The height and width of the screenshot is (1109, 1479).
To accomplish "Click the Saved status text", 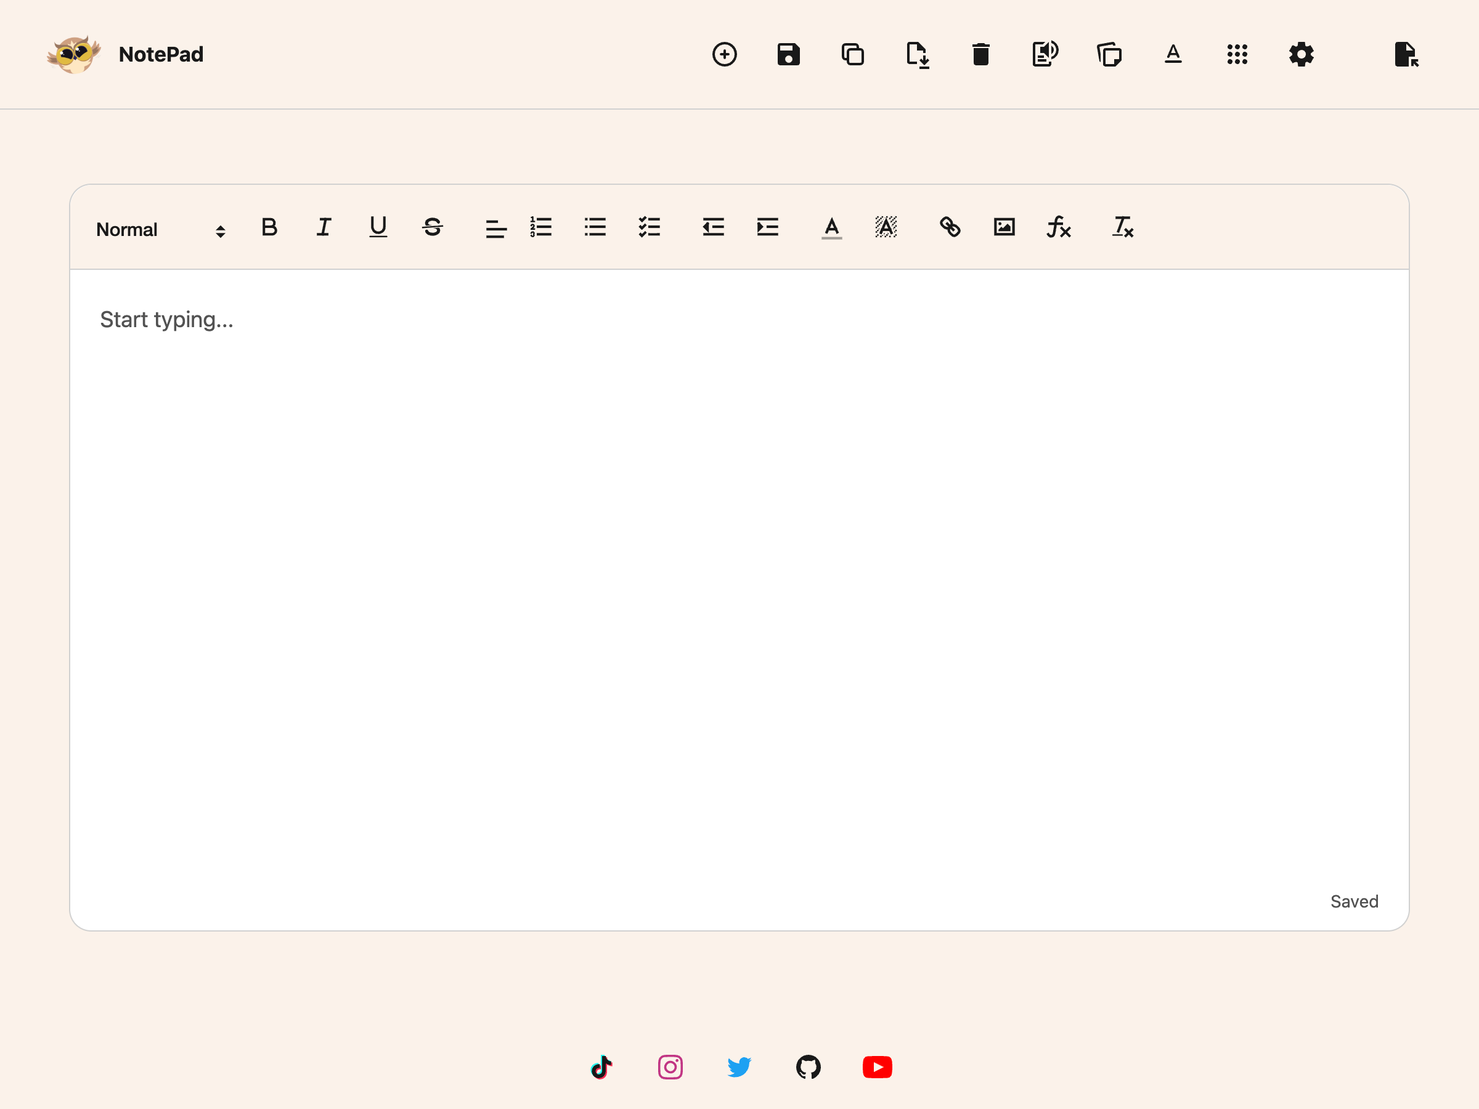I will (x=1354, y=901).
